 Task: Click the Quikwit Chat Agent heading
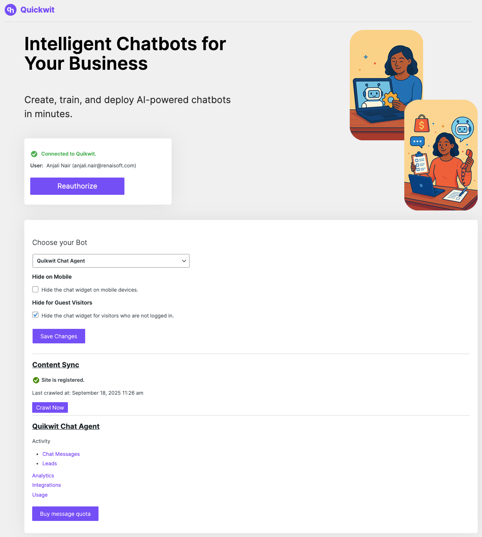(66, 426)
